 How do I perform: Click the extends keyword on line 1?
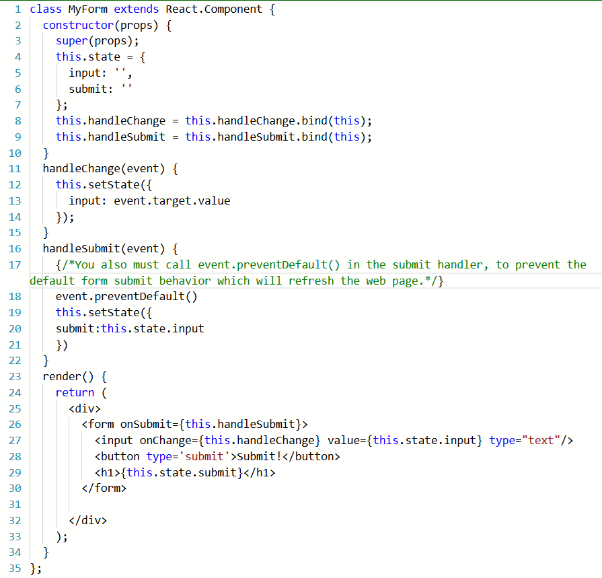click(137, 9)
